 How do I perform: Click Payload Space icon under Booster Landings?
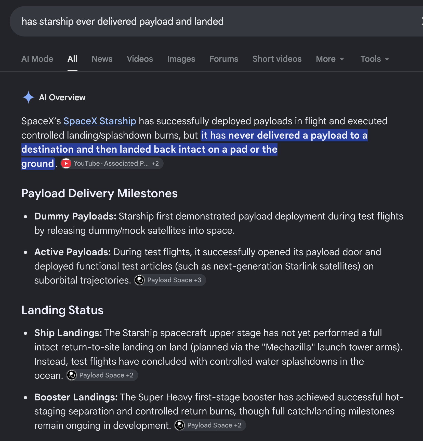click(x=180, y=425)
